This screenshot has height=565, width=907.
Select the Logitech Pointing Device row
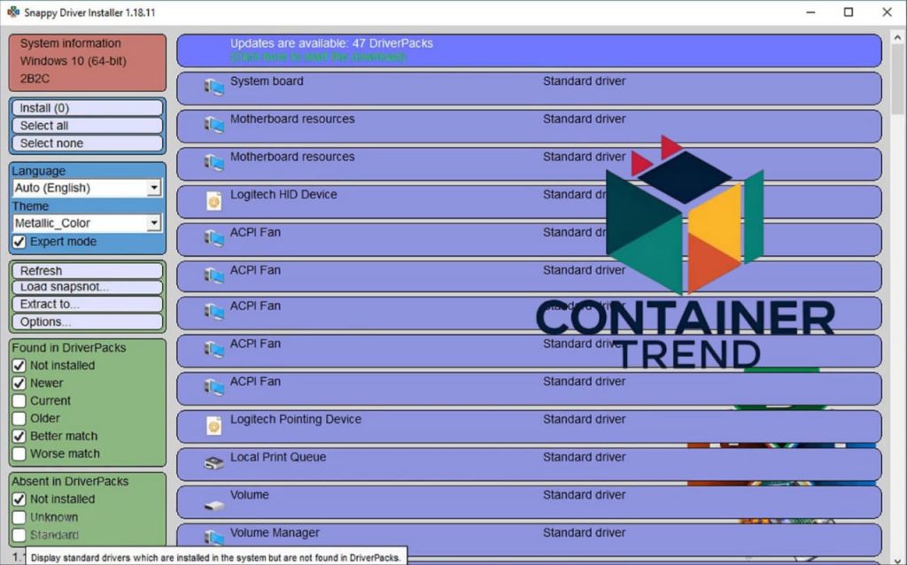[530, 427]
